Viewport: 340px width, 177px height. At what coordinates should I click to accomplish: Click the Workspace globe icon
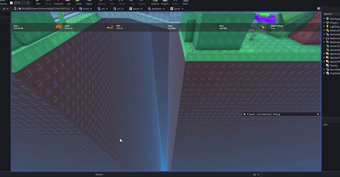(x=327, y=19)
